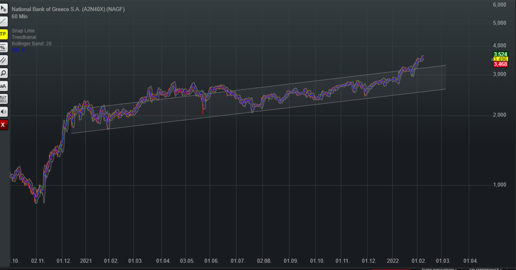Activate the magnifier zoom tool
The height and width of the screenshot is (270, 516).
(4, 73)
